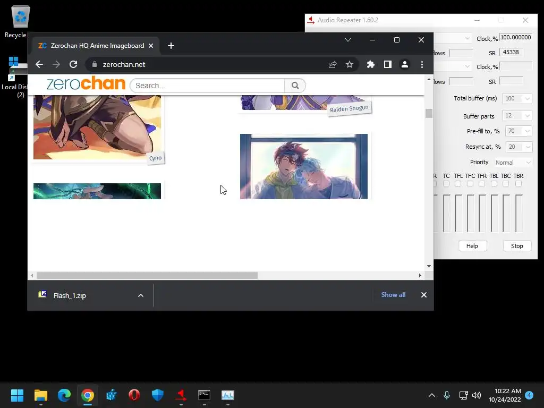The image size is (544, 408).
Task: Click the address bar URL zerochan.net
Action: tap(124, 64)
